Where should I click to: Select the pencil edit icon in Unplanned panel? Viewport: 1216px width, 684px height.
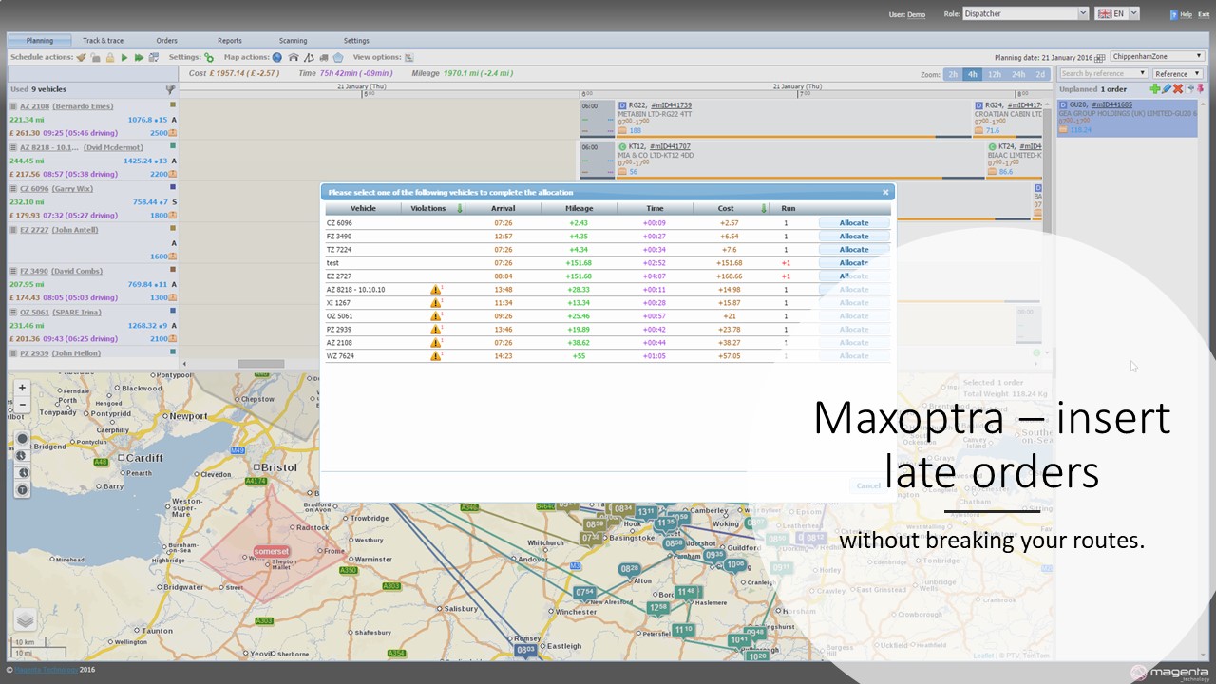coord(1167,88)
